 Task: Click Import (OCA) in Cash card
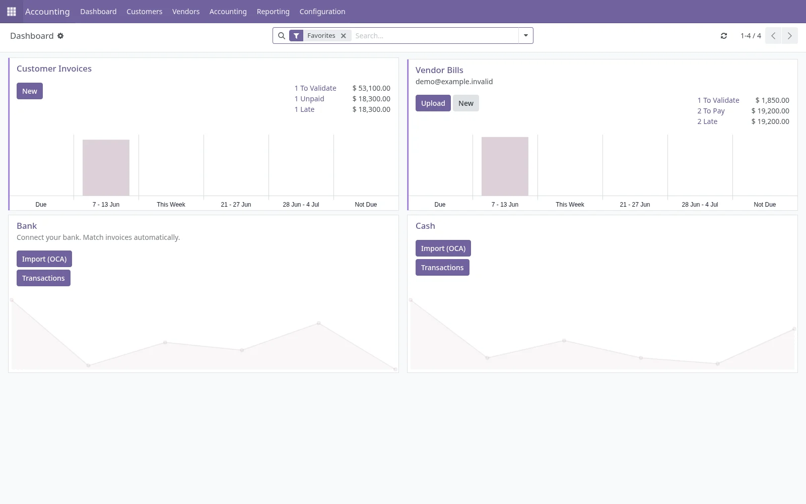[x=443, y=248]
